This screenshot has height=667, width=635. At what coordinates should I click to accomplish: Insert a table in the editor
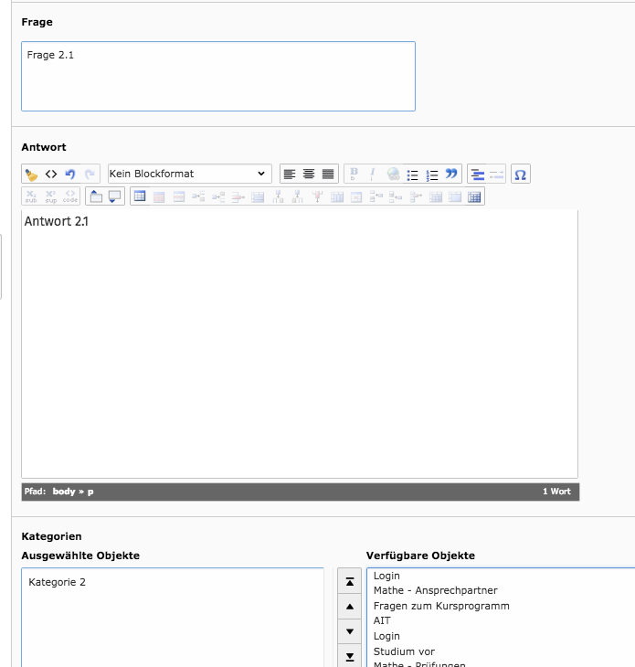(x=140, y=196)
